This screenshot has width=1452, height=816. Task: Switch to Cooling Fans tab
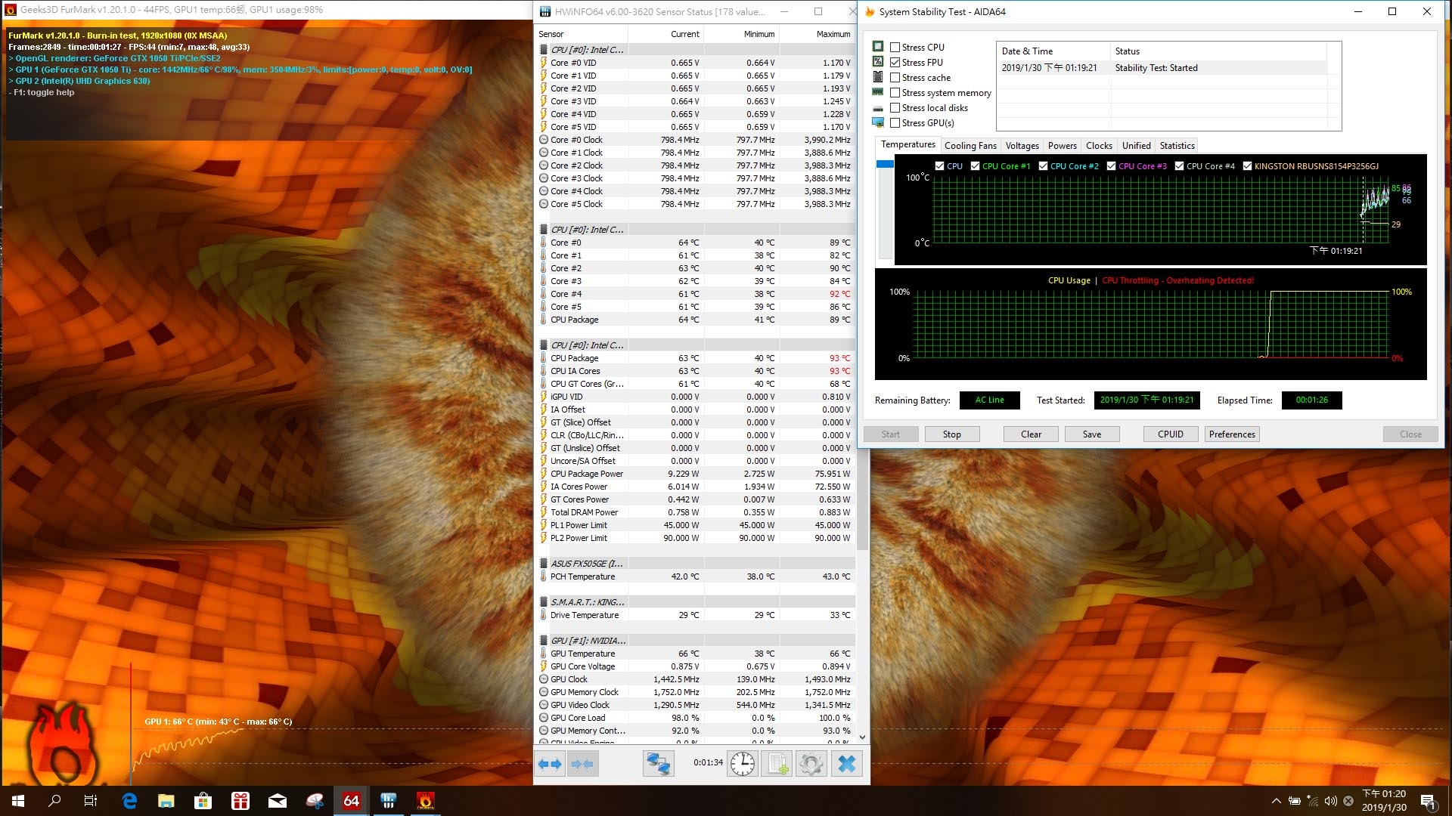click(970, 146)
